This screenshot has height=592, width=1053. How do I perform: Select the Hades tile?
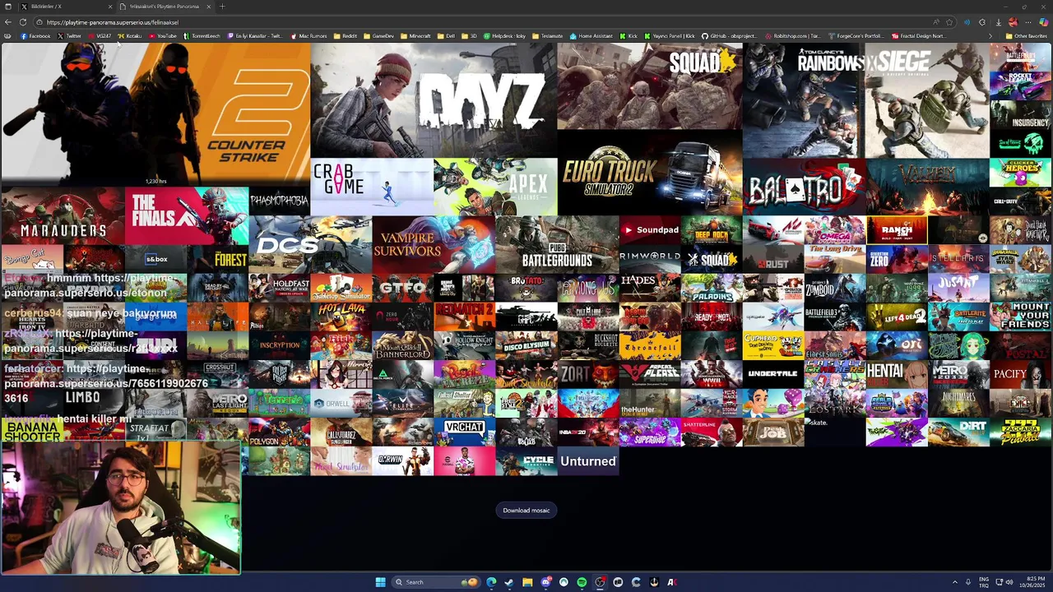pyautogui.click(x=650, y=287)
